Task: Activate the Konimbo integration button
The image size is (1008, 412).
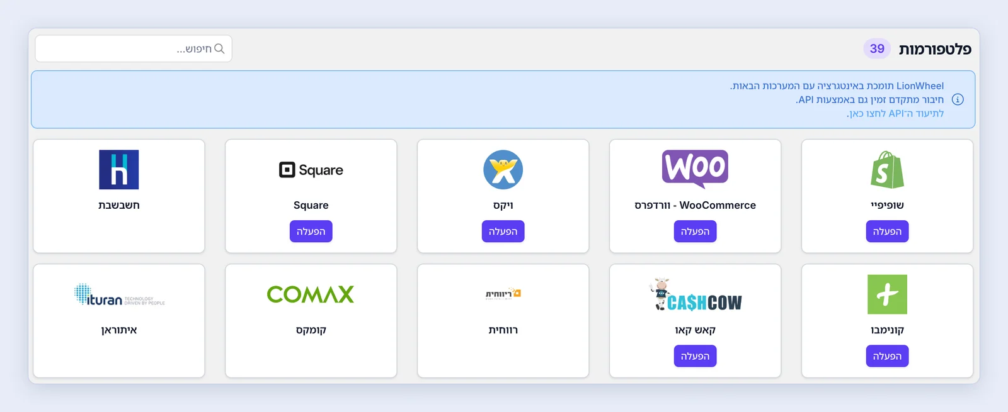Action: point(887,356)
